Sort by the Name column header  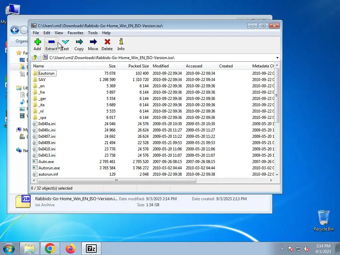57,66
